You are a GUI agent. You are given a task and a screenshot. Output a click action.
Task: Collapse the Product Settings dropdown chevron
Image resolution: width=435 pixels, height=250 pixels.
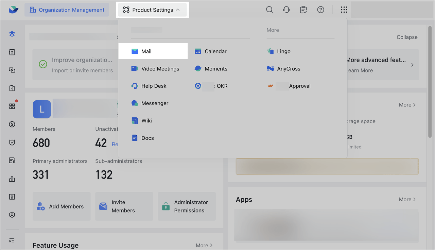pyautogui.click(x=178, y=10)
